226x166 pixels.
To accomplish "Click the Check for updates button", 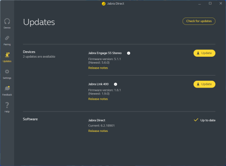I will pos(199,21).
